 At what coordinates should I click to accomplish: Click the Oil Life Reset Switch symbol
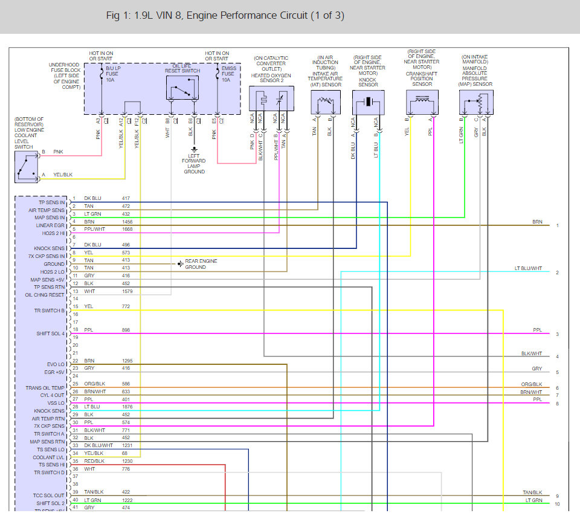[x=182, y=88]
